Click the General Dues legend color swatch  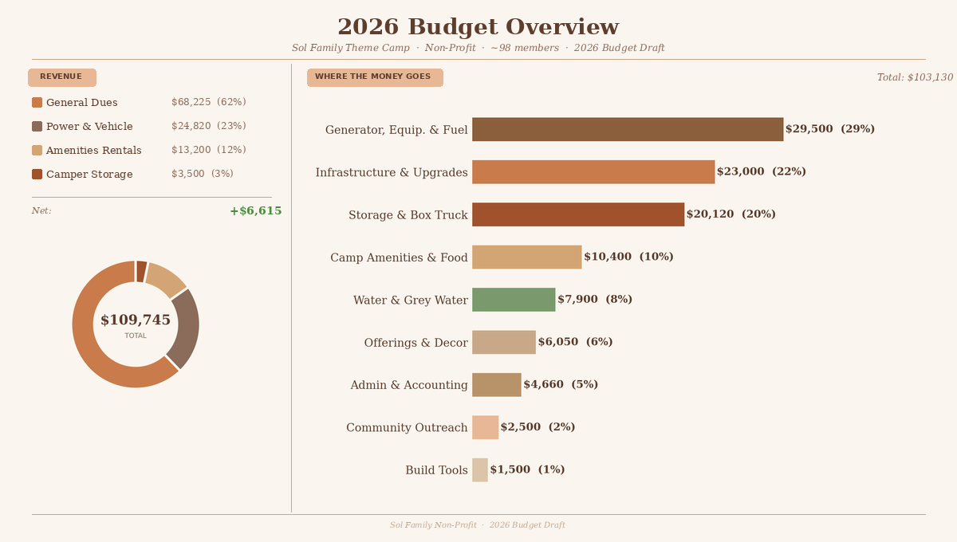coord(37,103)
